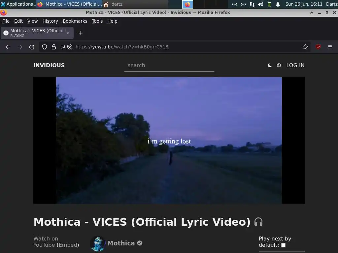The height and width of the screenshot is (253, 338).
Task: Open site permissions icon in address bar
Action: (x=63, y=47)
